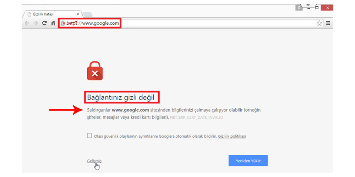Open the Gizlilik politikası link
The height and width of the screenshot is (177, 355).
(232, 136)
